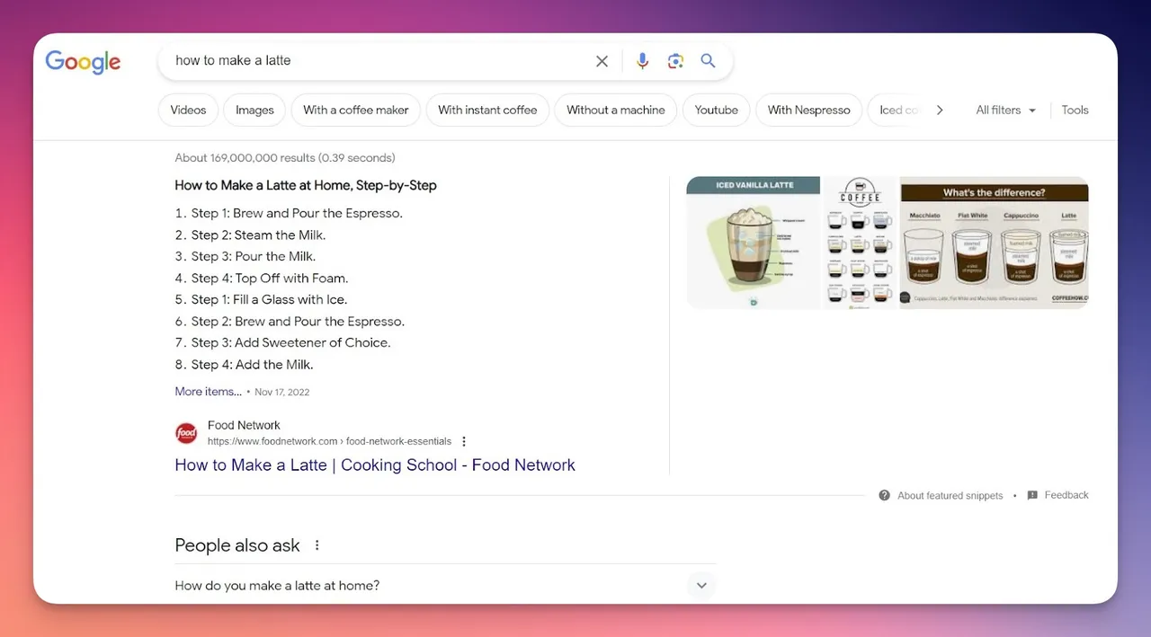The width and height of the screenshot is (1151, 637).
Task: Apply the Without a machine chip
Action: tap(616, 110)
